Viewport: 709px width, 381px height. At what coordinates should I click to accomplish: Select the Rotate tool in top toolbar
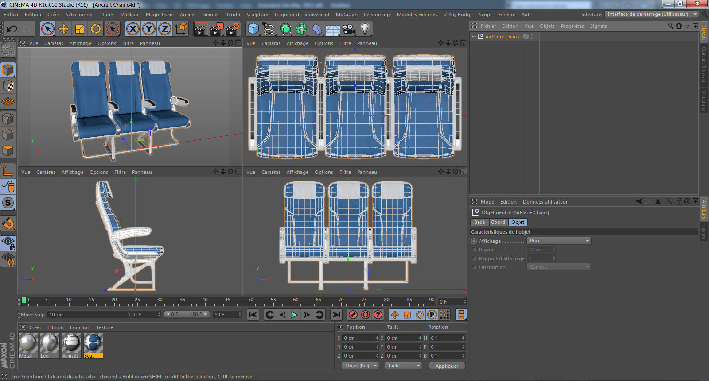click(x=96, y=29)
